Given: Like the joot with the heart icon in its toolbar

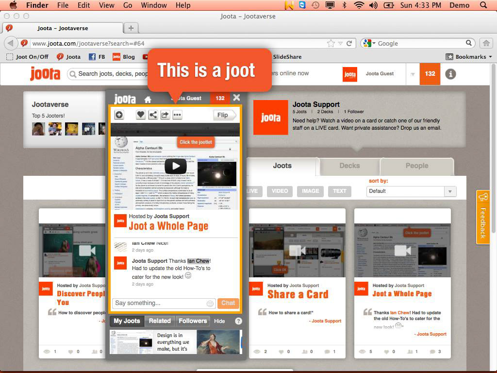Looking at the screenshot, I should click(x=141, y=115).
